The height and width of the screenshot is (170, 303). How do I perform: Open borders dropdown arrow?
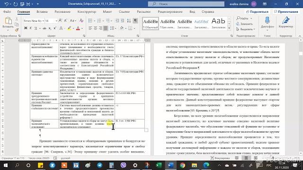[134, 28]
